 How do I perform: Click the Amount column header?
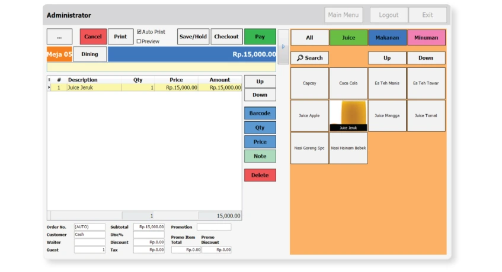coord(220,80)
